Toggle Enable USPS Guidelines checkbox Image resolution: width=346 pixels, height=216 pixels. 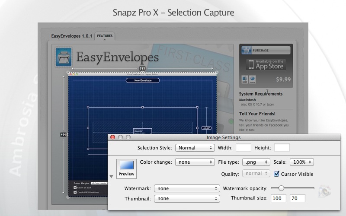point(75,192)
